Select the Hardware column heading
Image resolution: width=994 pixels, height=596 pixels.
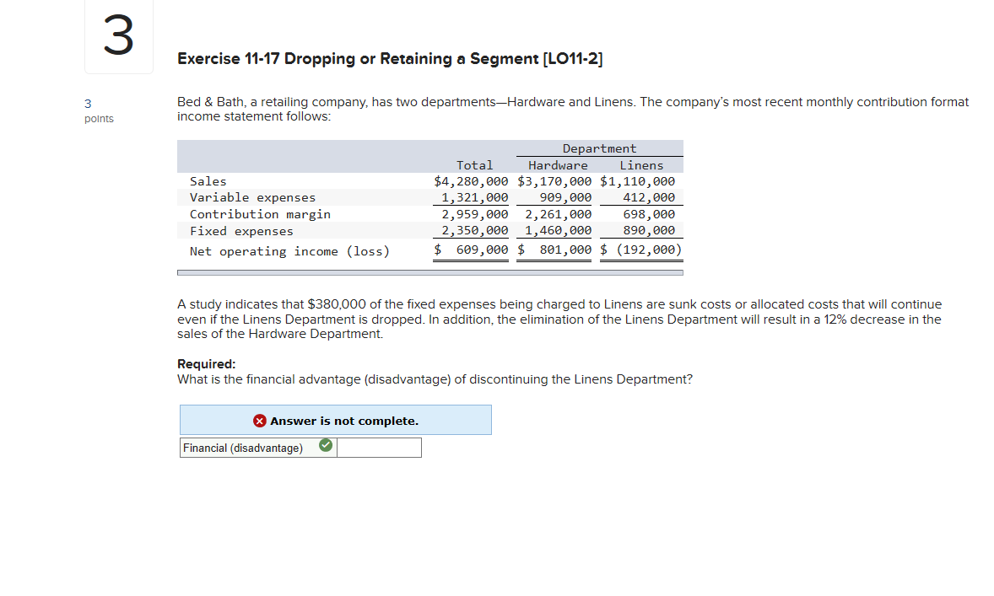557,165
